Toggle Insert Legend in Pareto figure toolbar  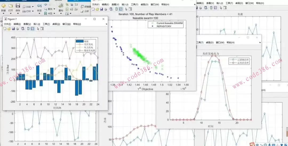pyautogui.click(x=121, y=9)
